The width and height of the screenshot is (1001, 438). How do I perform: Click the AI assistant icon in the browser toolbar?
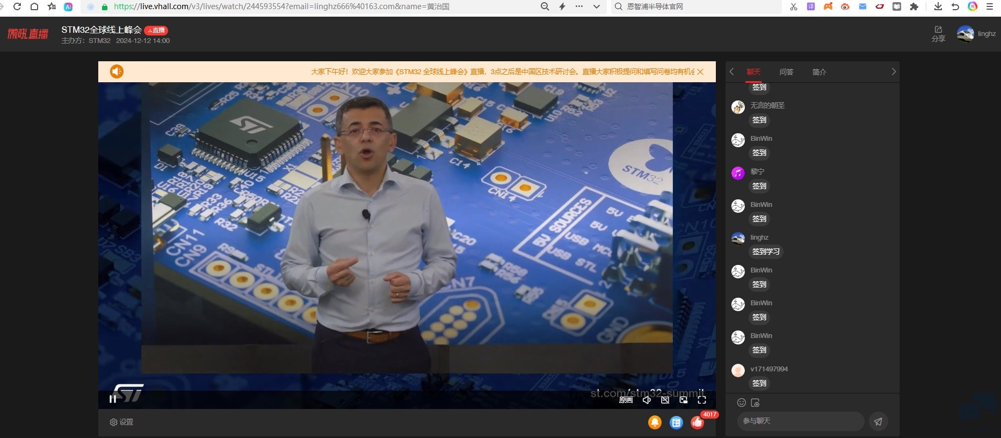coord(68,6)
